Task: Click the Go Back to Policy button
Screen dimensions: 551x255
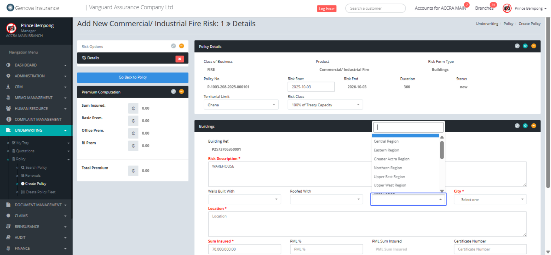Action: click(133, 77)
